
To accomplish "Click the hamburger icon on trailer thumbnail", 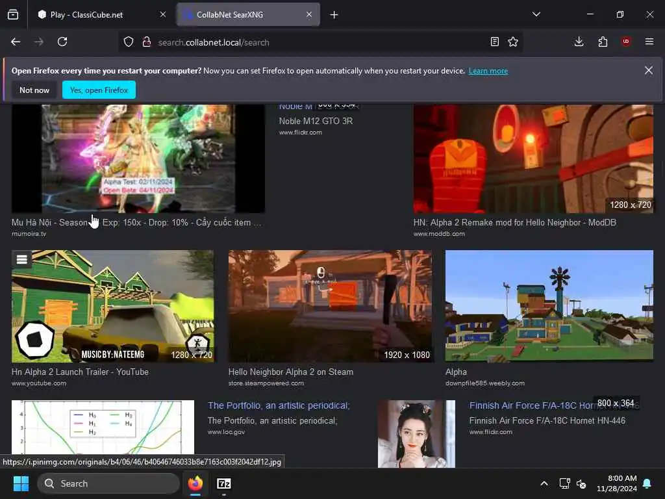I will click(x=22, y=259).
